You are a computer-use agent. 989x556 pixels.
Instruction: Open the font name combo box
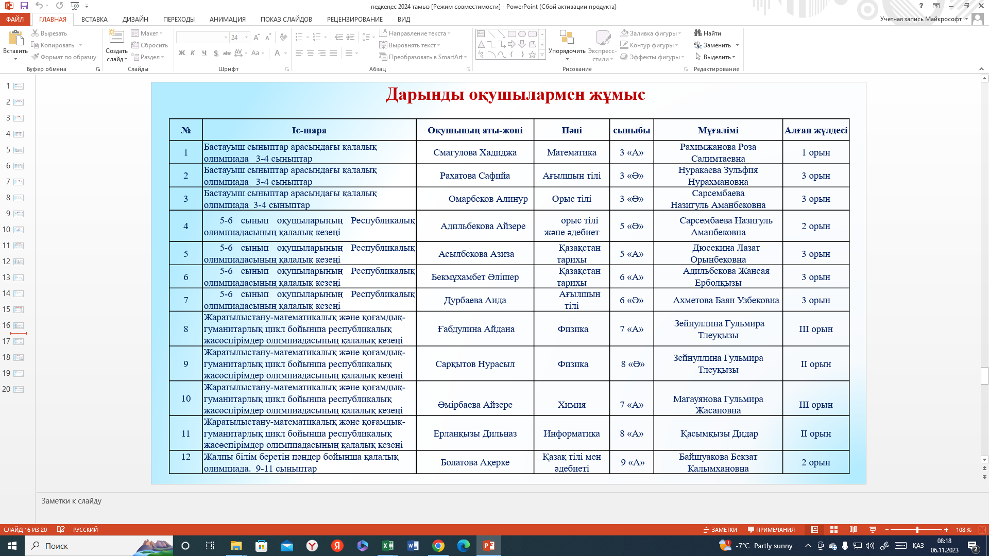tap(202, 37)
